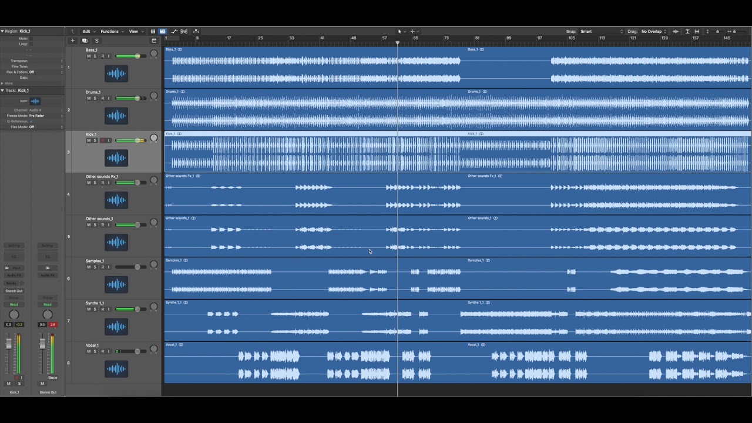This screenshot has width=752, height=423.
Task: Check the Loop checkbox in Region inspector
Action: click(31, 44)
